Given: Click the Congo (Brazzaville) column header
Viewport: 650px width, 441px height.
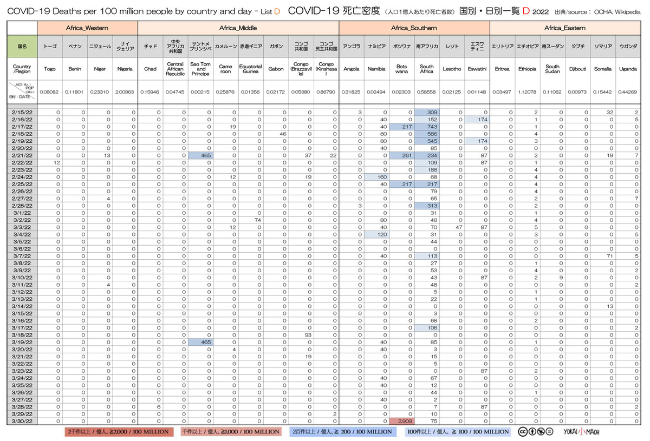Looking at the screenshot, I should click(301, 69).
